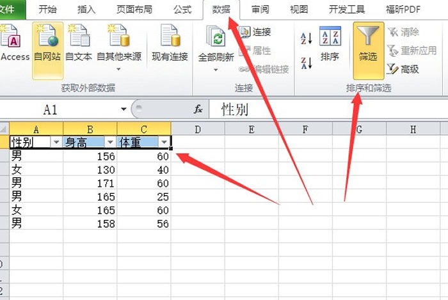This screenshot has height=300, width=448.
Task: Sort ascending A to Z icon
Action: pyautogui.click(x=307, y=38)
